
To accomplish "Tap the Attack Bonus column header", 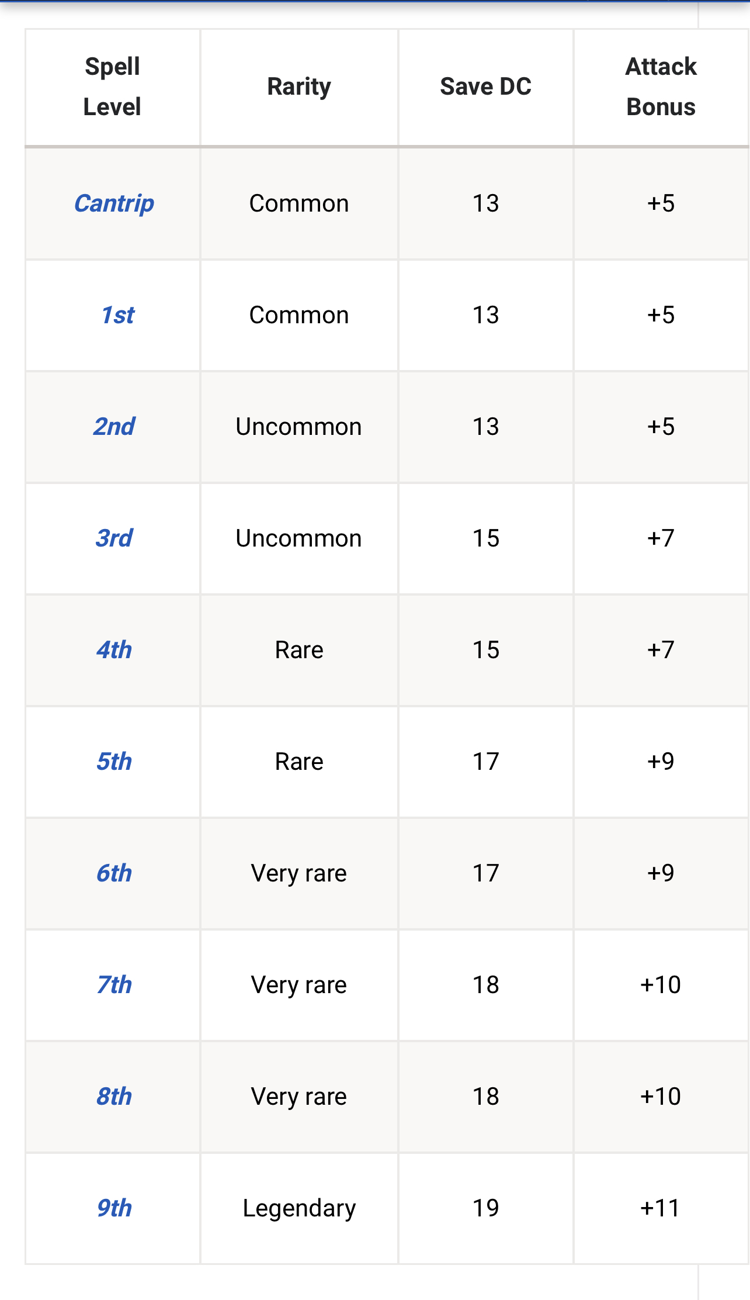I will point(661,87).
